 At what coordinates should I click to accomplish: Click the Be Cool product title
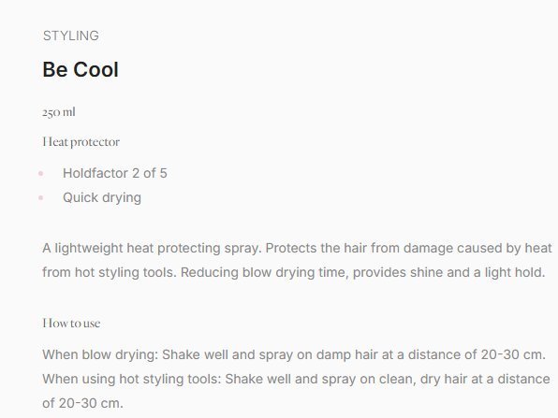coord(81,69)
